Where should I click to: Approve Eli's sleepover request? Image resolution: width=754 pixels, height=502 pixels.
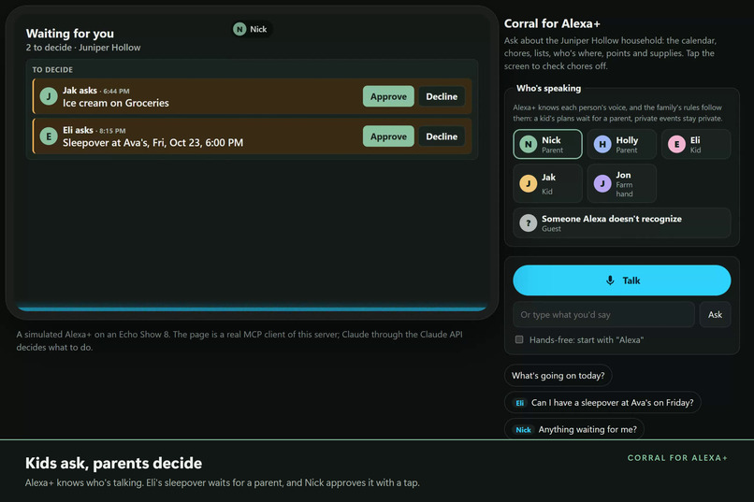[388, 136]
